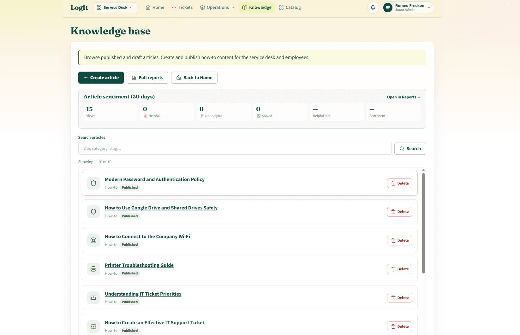520x335 pixels.
Task: Click the shield icon for Google Drive article
Action: coord(93,212)
